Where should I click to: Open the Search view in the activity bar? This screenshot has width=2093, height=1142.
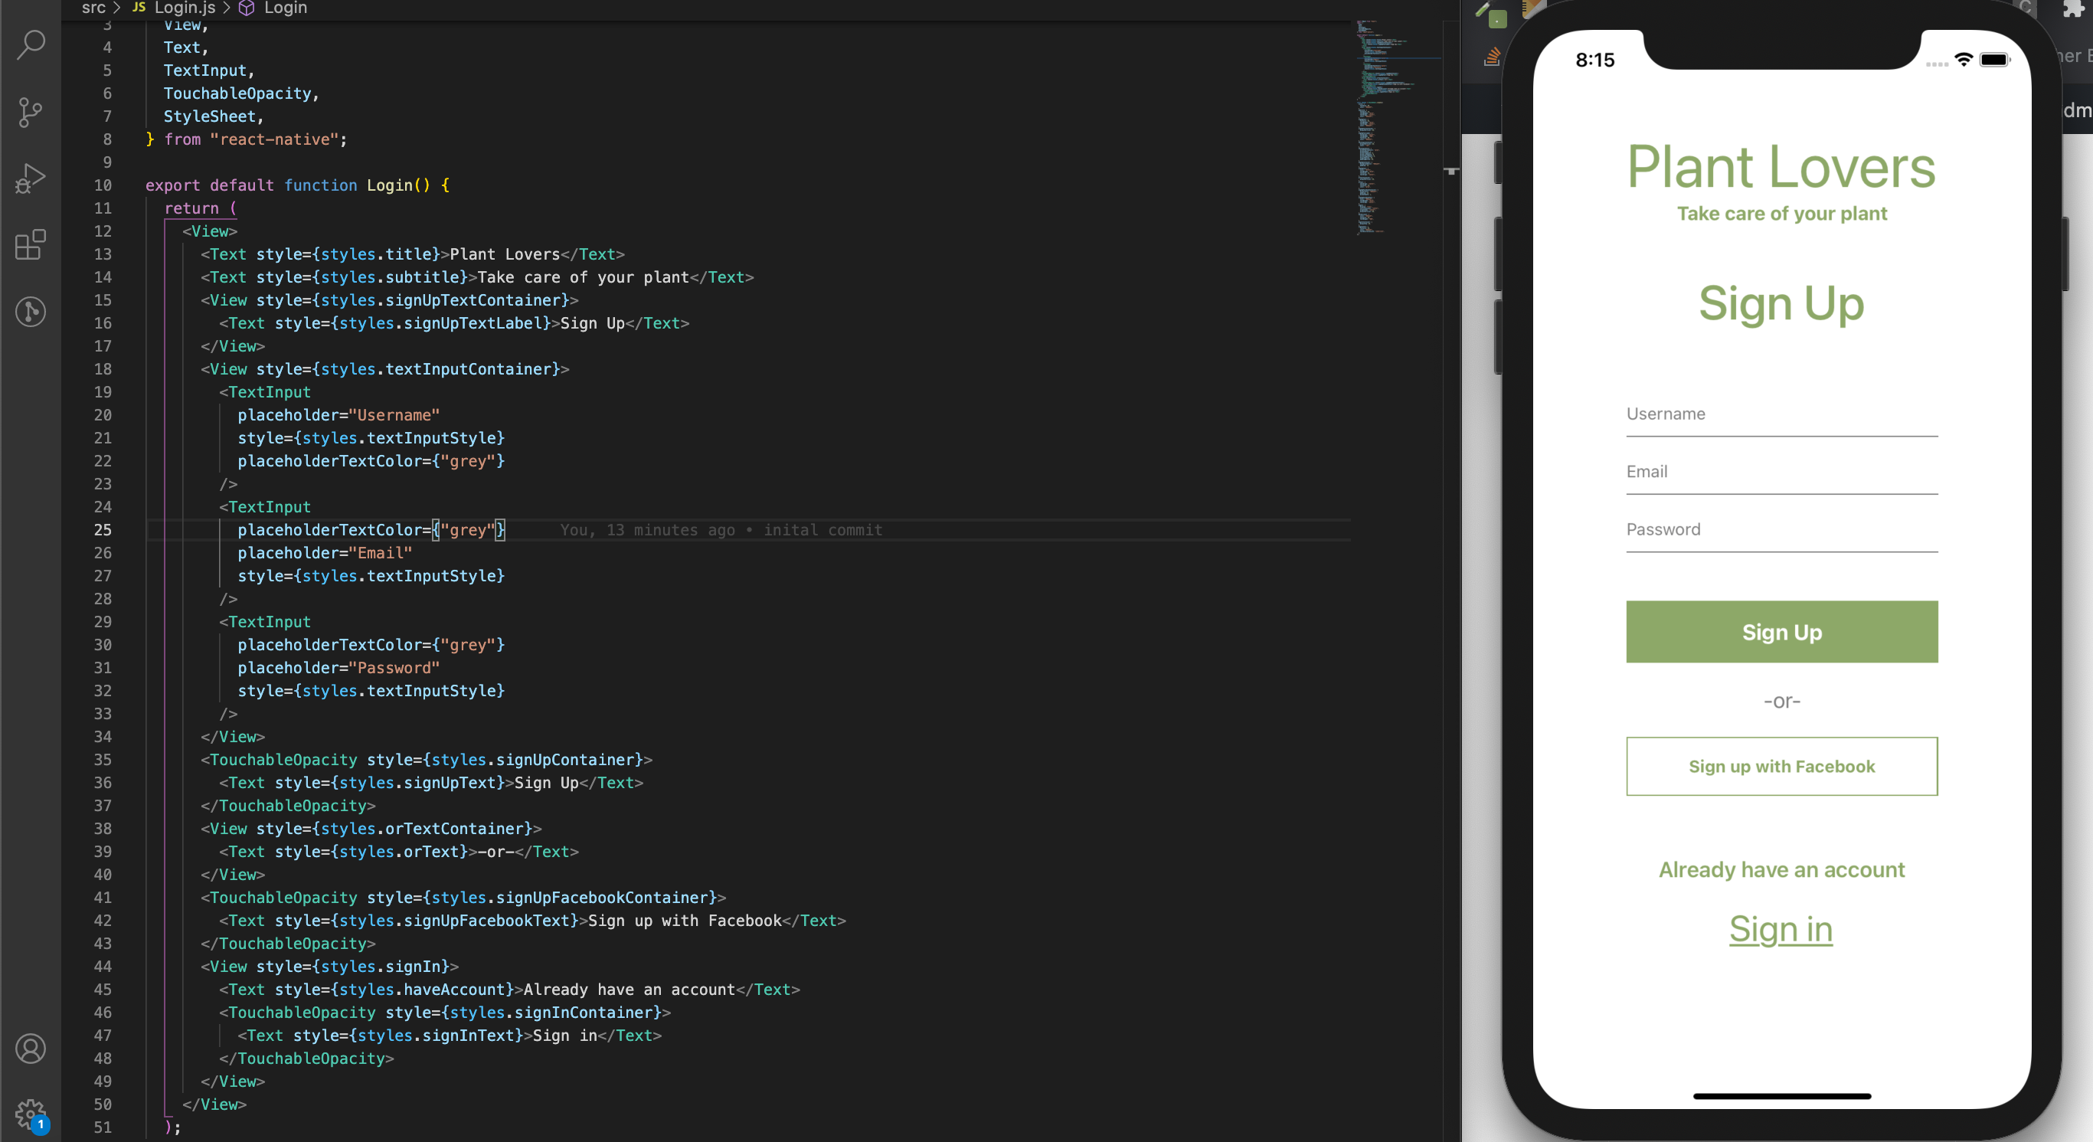click(30, 44)
